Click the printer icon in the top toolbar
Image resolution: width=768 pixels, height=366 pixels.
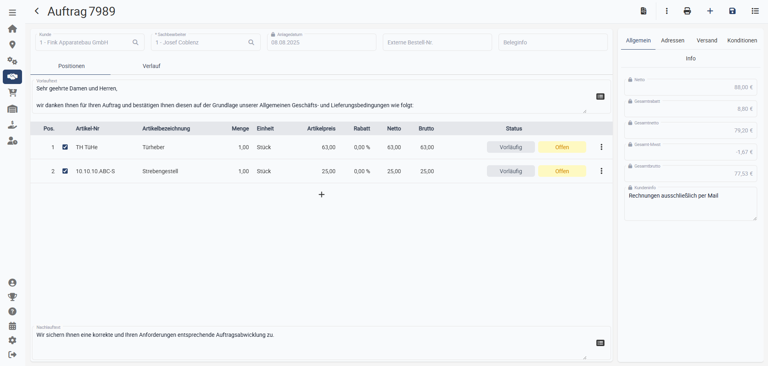pos(687,11)
